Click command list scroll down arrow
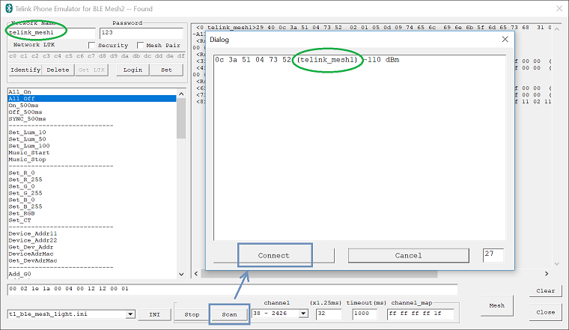This screenshot has height=330, width=569. [181, 274]
